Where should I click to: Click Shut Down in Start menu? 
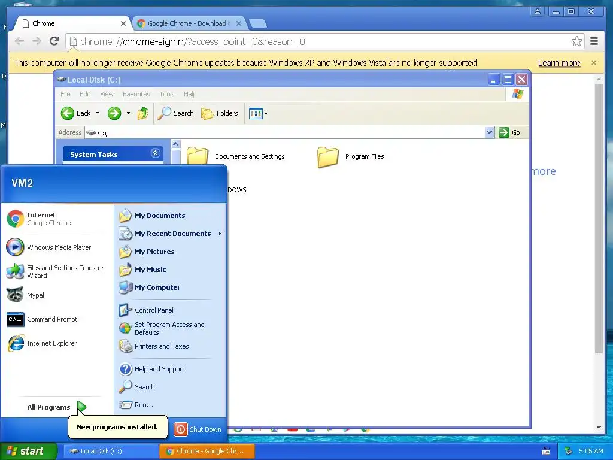pyautogui.click(x=198, y=429)
